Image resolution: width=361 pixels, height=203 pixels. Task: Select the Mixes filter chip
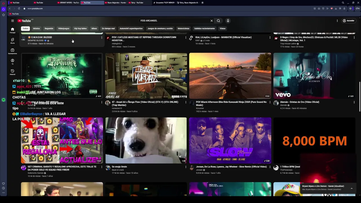point(94,28)
